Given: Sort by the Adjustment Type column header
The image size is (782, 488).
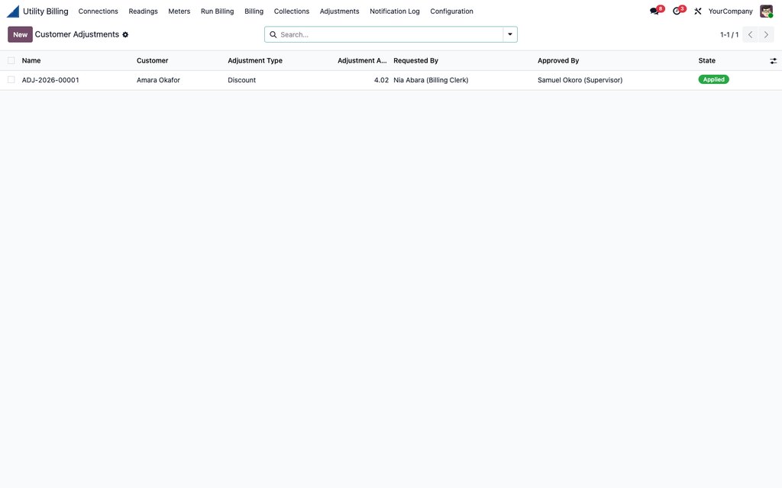Looking at the screenshot, I should tap(255, 61).
